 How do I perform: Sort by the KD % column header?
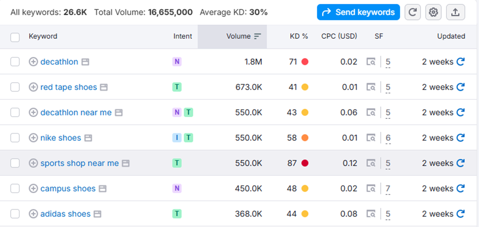coord(299,36)
